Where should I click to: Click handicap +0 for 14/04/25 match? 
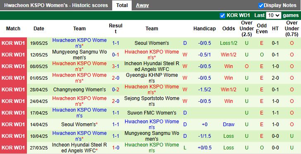tap(205, 125)
